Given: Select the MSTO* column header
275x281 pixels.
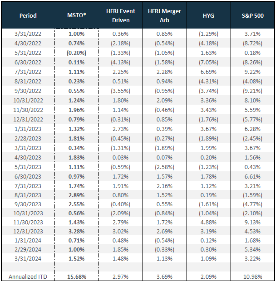Looking at the screenshot, I should pyautogui.click(x=77, y=15).
